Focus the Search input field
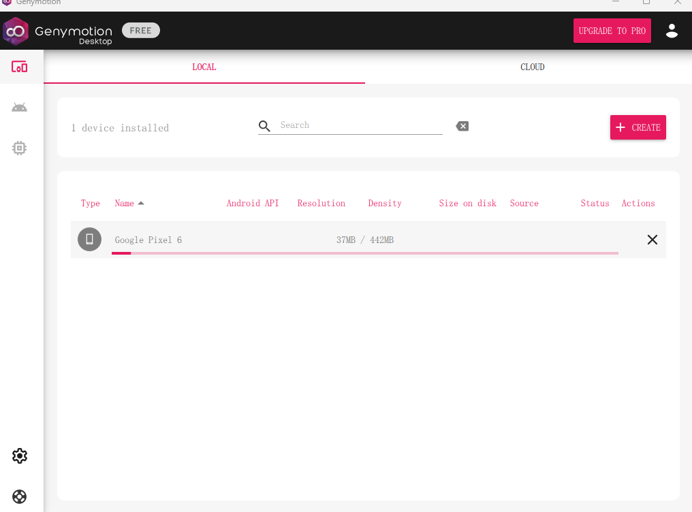Viewport: 692px width, 512px height. pyautogui.click(x=359, y=125)
